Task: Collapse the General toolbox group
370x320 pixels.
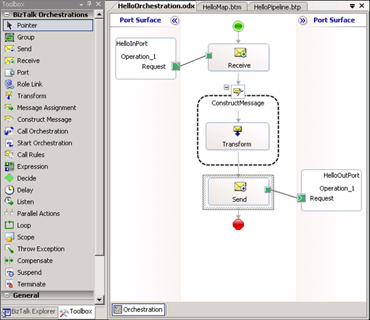Action: click(x=7, y=295)
